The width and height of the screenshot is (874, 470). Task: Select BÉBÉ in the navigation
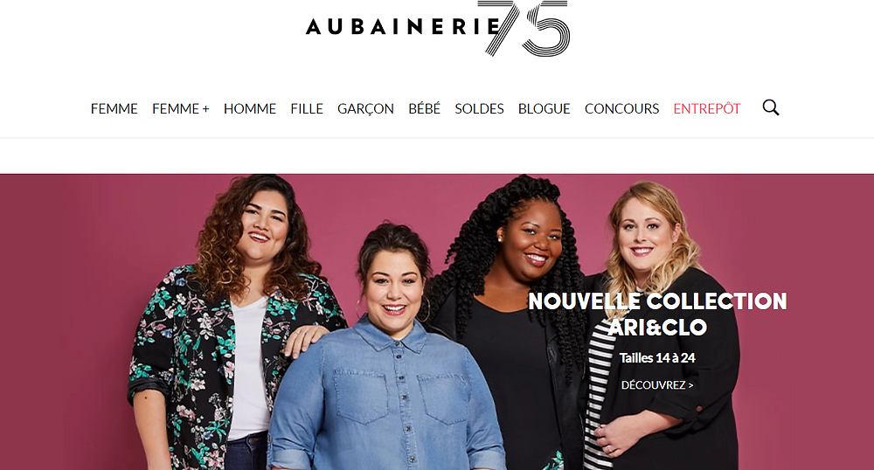point(424,108)
